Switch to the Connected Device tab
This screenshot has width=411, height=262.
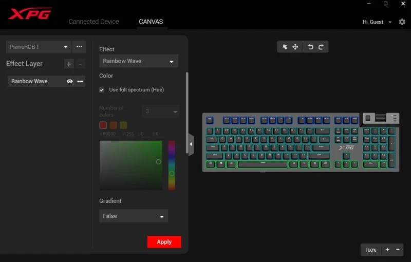[94, 22]
